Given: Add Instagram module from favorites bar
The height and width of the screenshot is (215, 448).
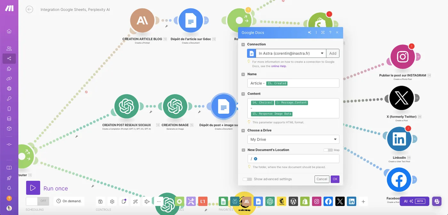Looking at the screenshot, I should point(316,201).
